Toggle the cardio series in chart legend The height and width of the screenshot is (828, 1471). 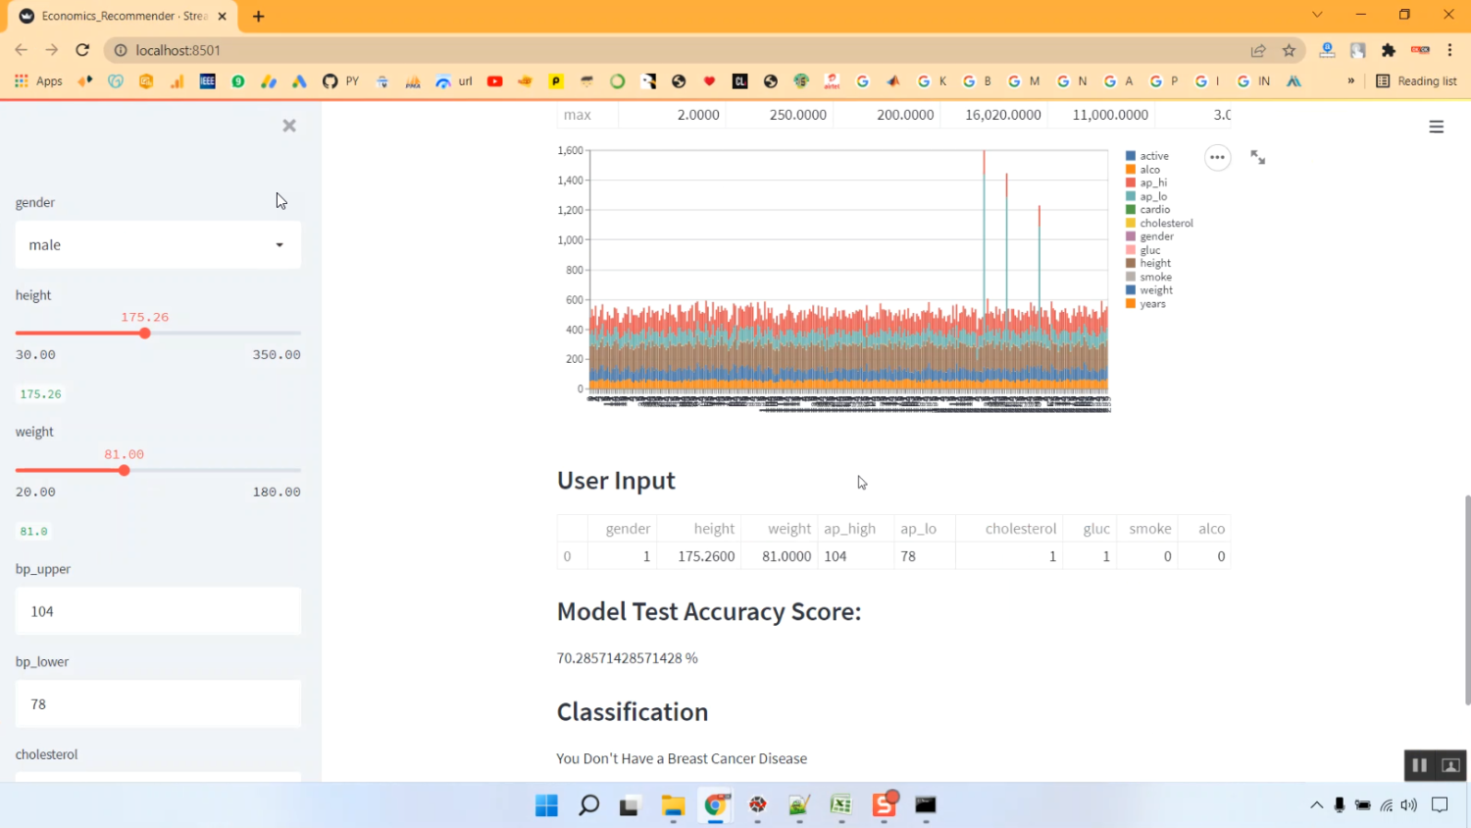pos(1154,210)
